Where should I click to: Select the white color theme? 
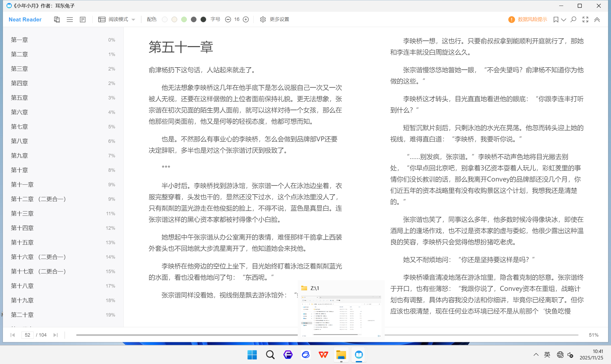pyautogui.click(x=165, y=20)
